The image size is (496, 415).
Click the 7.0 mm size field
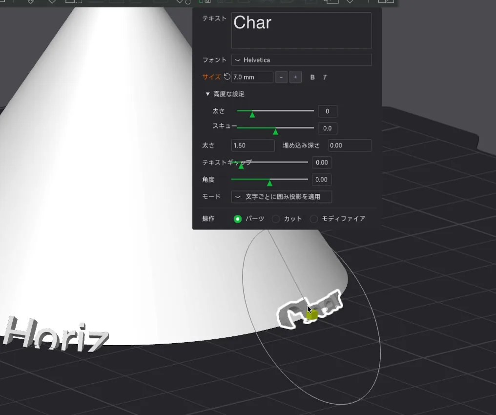[x=252, y=77]
